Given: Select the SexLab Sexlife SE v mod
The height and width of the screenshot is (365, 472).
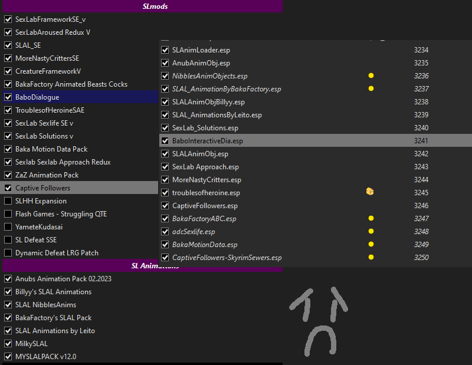Looking at the screenshot, I should [x=44, y=123].
